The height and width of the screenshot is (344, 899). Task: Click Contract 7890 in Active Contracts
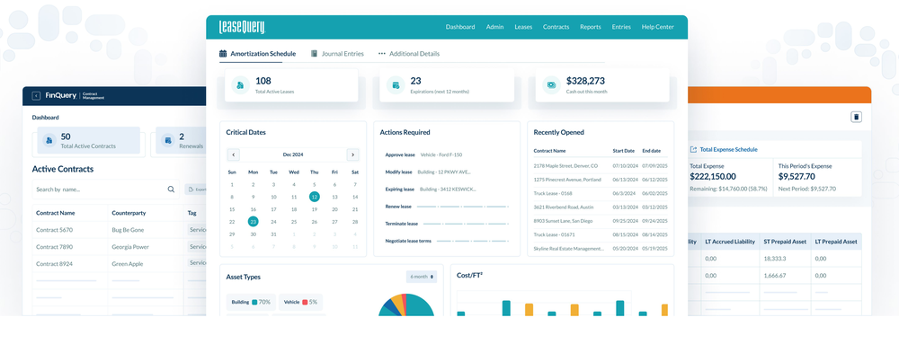click(55, 247)
